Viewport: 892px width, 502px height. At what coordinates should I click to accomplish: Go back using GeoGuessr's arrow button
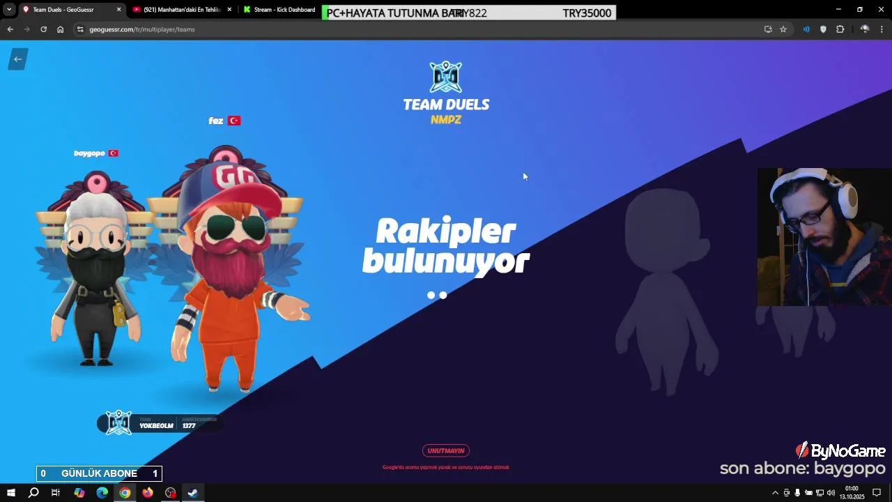(18, 59)
